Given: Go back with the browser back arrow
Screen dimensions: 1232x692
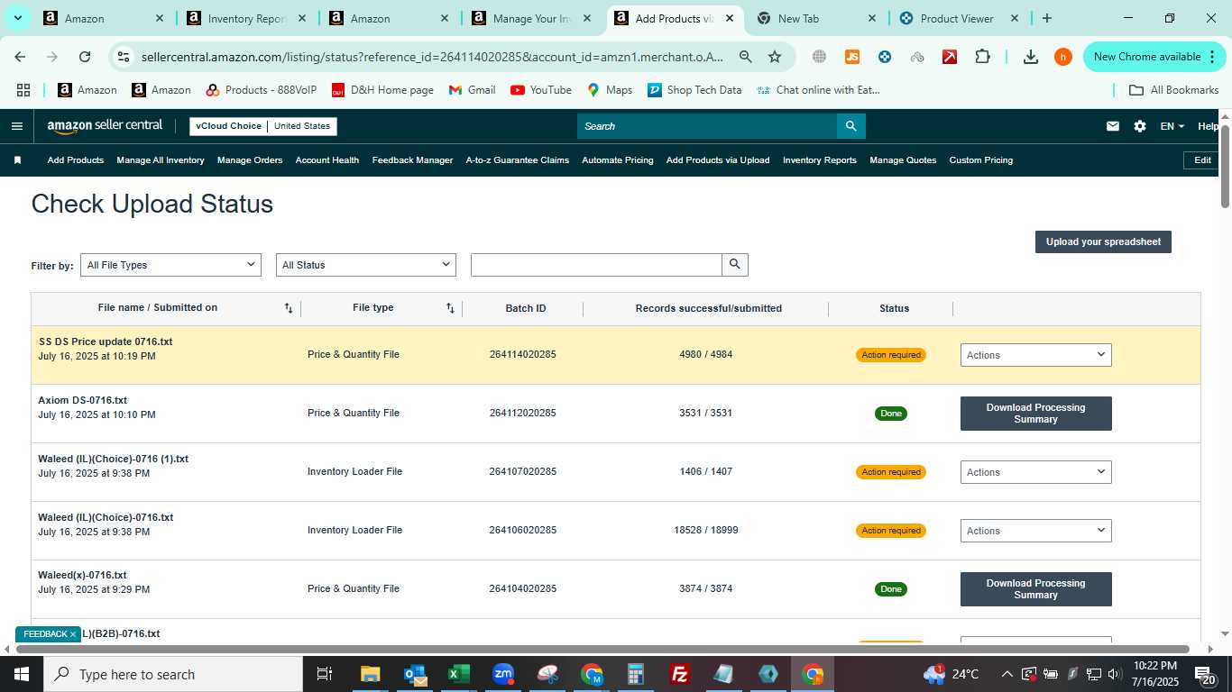Looking at the screenshot, I should coord(20,57).
